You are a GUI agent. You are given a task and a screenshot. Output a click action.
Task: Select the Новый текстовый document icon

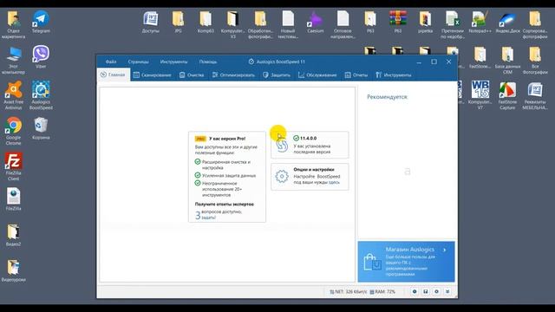point(288,24)
